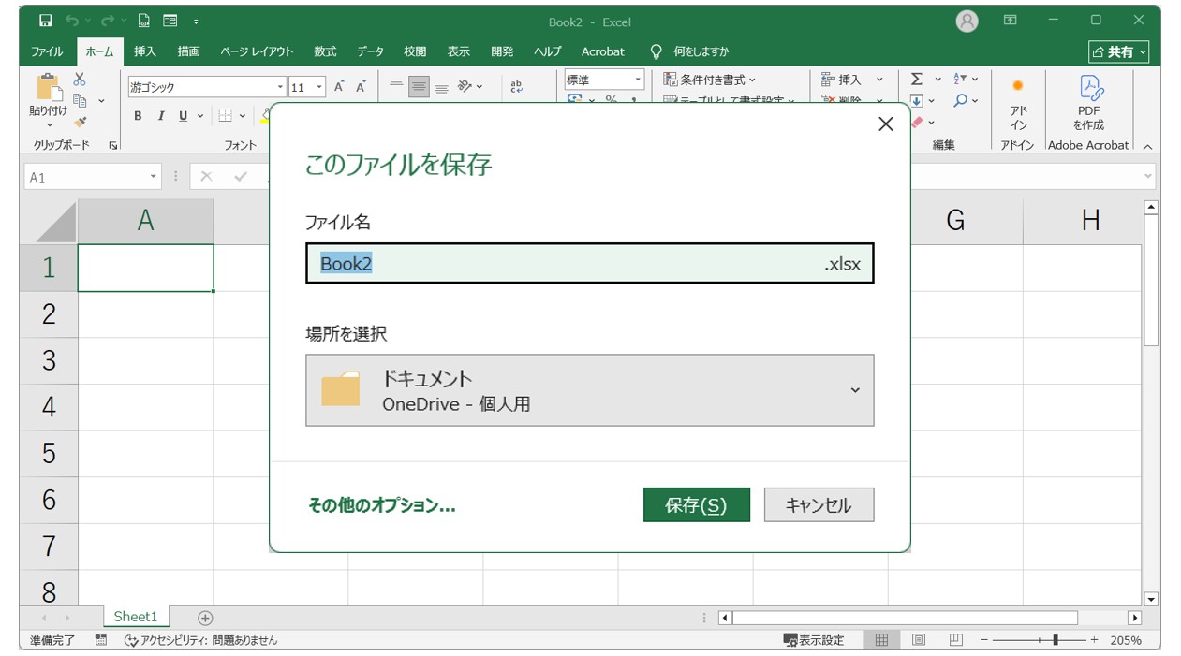Screen dimensions: 1181x656
Task: Click the Sort and Filter icon
Action: pos(961,80)
